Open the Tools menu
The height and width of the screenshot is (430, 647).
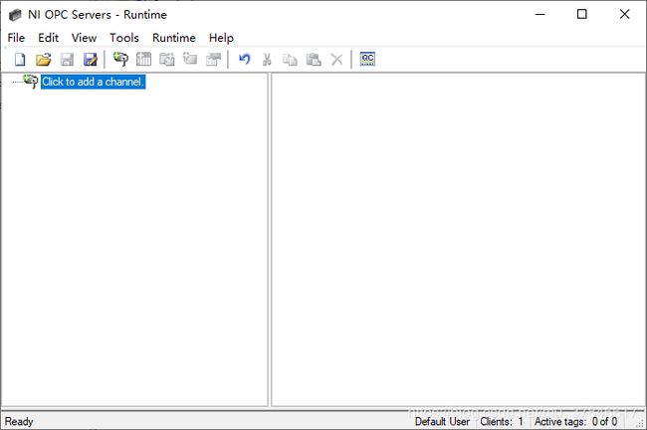(124, 38)
